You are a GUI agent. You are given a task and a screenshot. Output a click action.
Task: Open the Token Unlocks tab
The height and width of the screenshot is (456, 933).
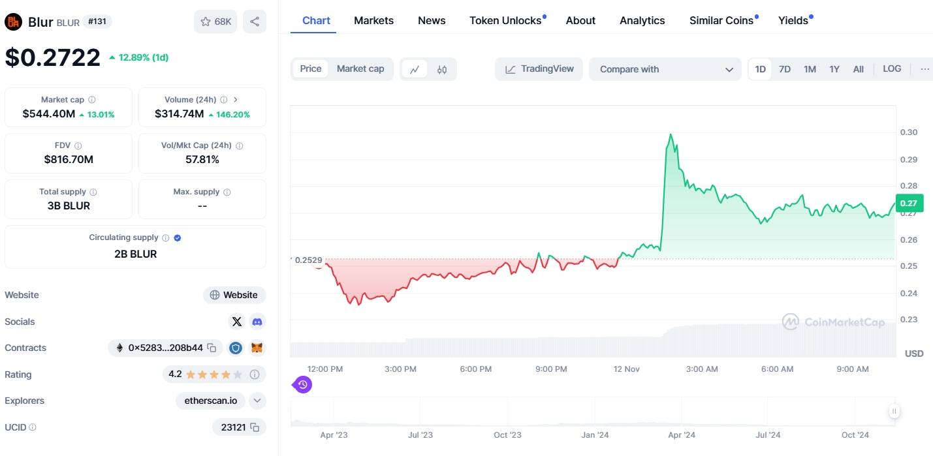click(507, 21)
